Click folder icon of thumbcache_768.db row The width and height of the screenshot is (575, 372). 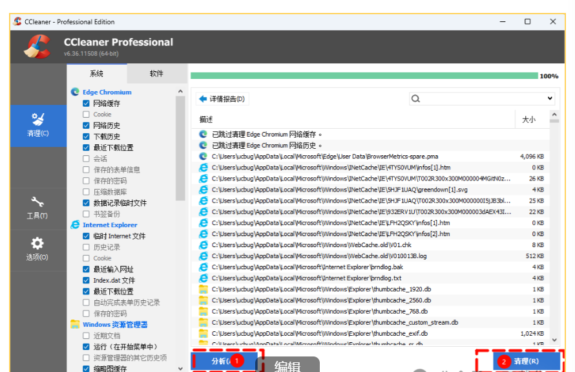[203, 311]
